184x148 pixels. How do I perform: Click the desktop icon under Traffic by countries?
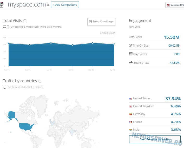click(x=5, y=87)
